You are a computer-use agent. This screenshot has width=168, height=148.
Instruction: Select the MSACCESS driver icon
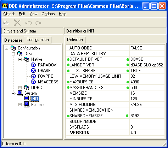click(33, 82)
